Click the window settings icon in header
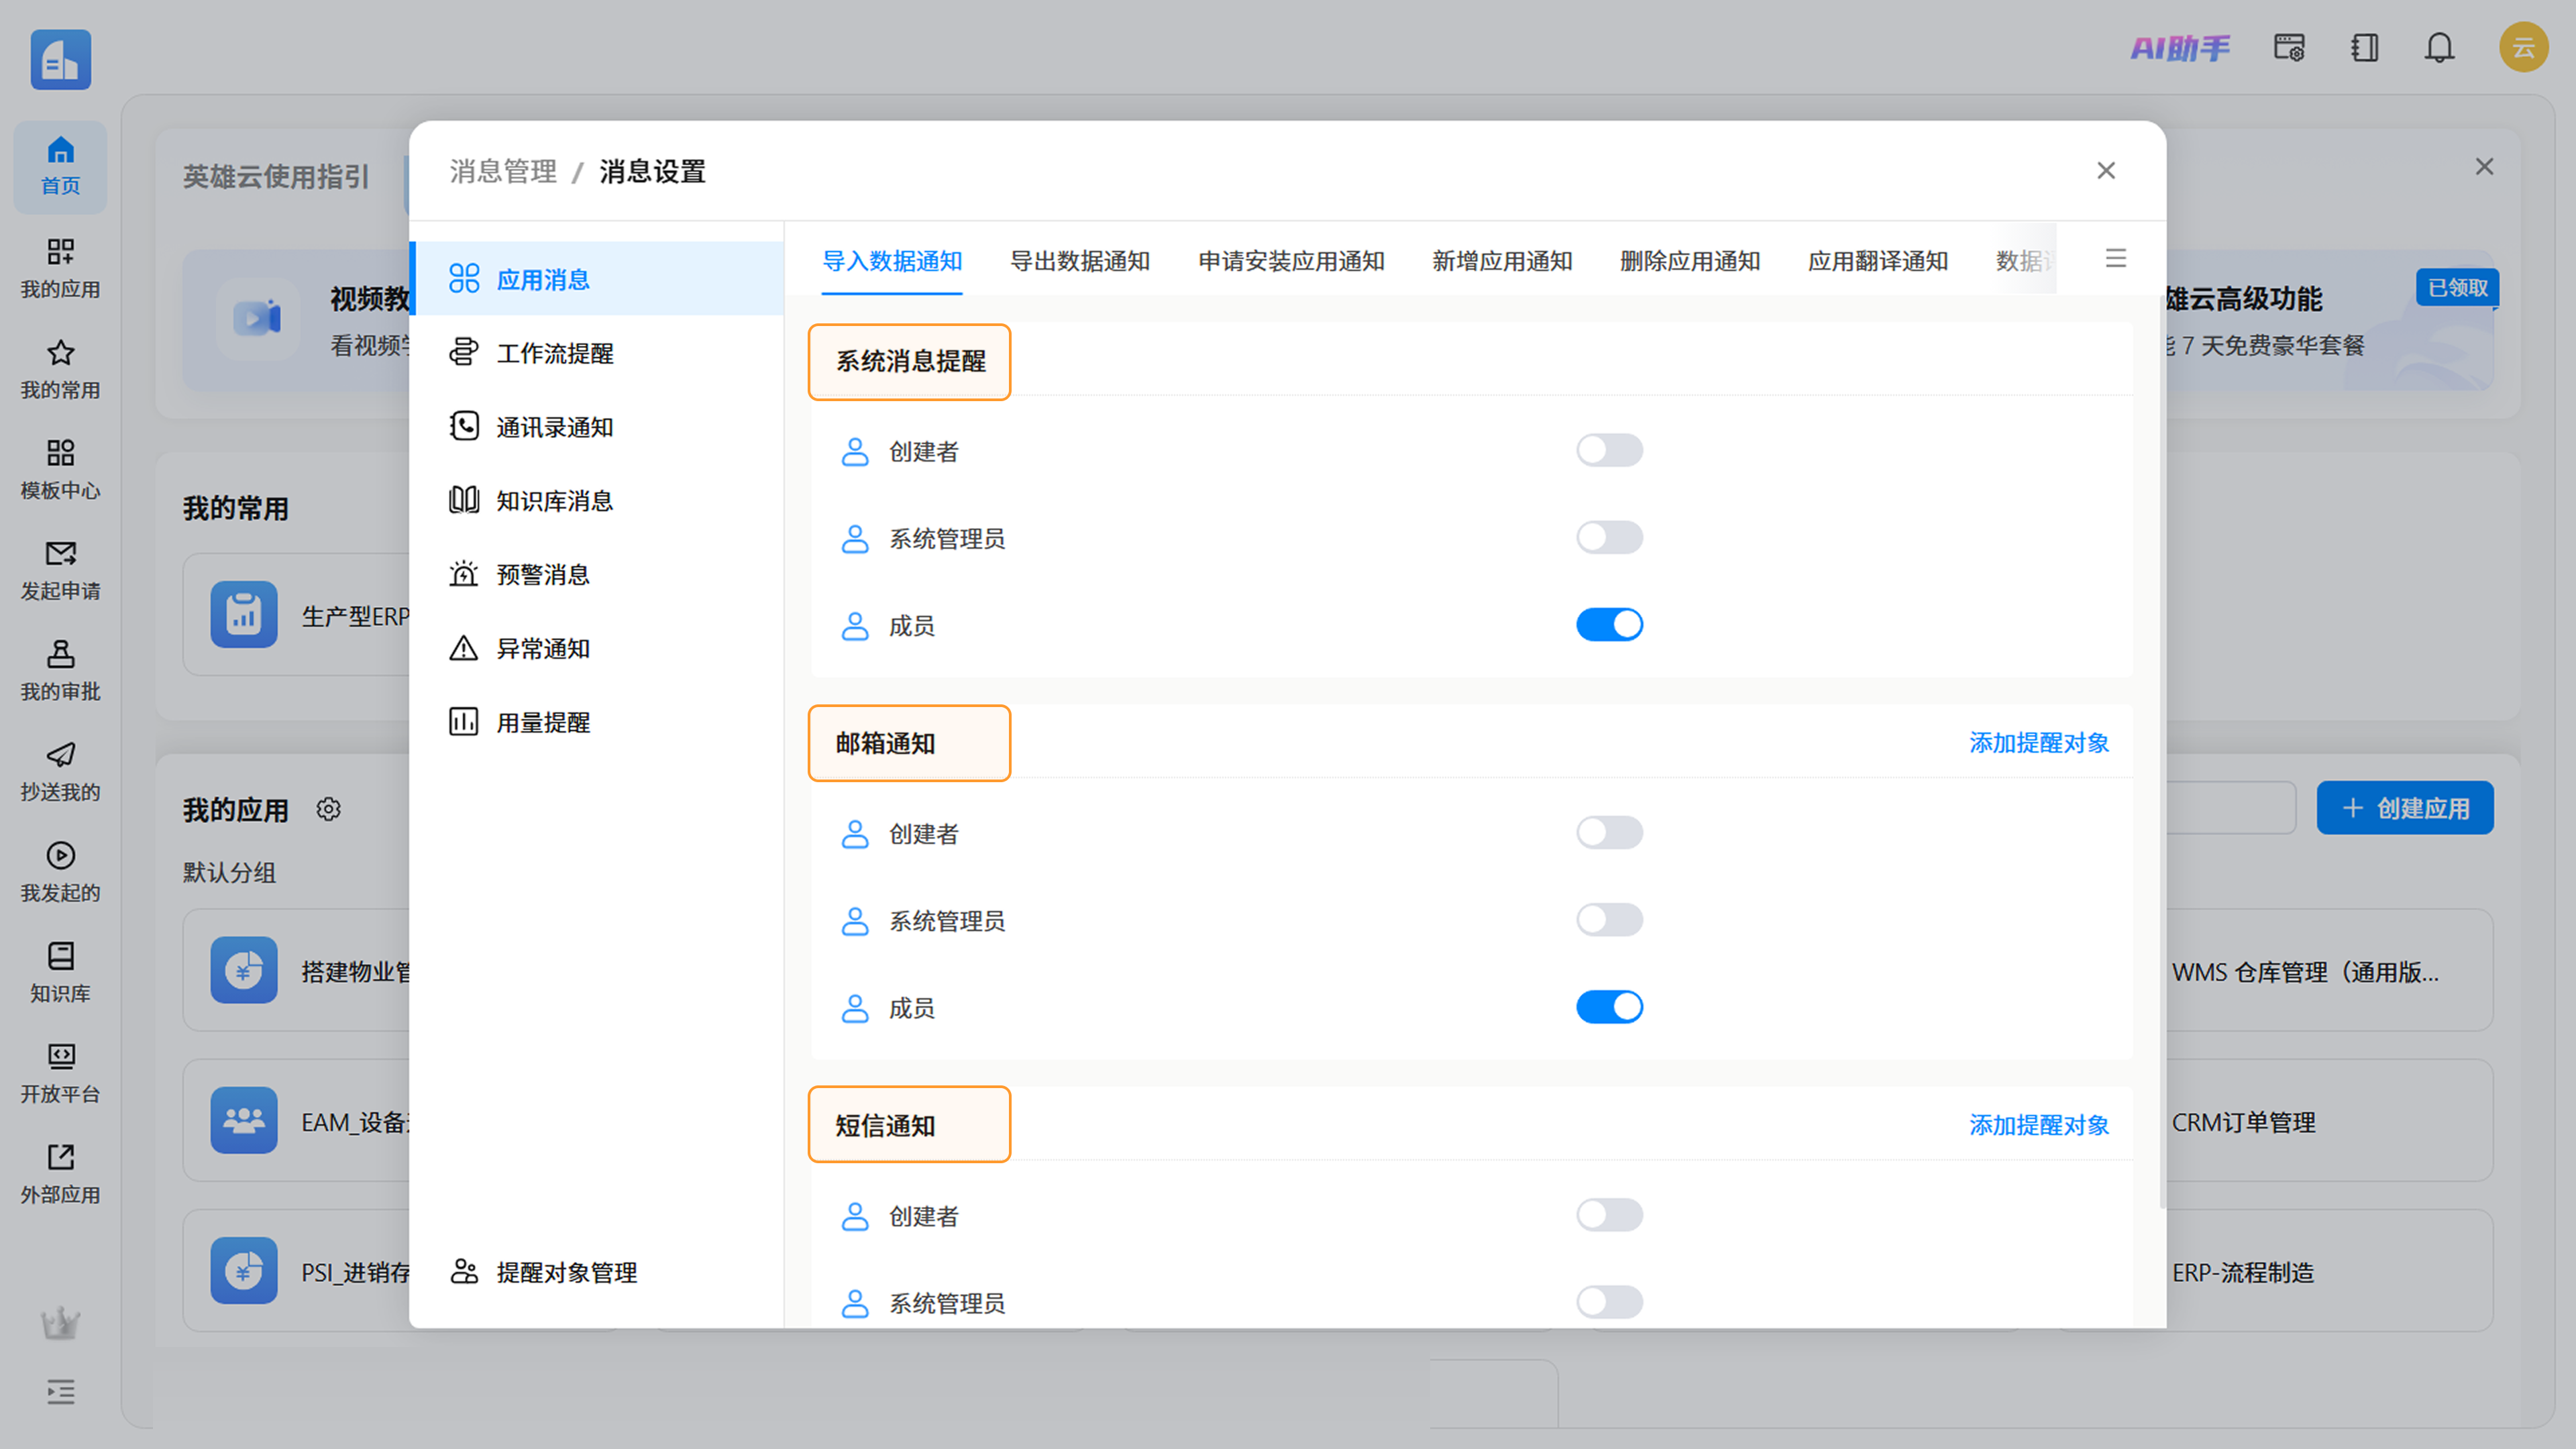The width and height of the screenshot is (2576, 1449). [2289, 48]
